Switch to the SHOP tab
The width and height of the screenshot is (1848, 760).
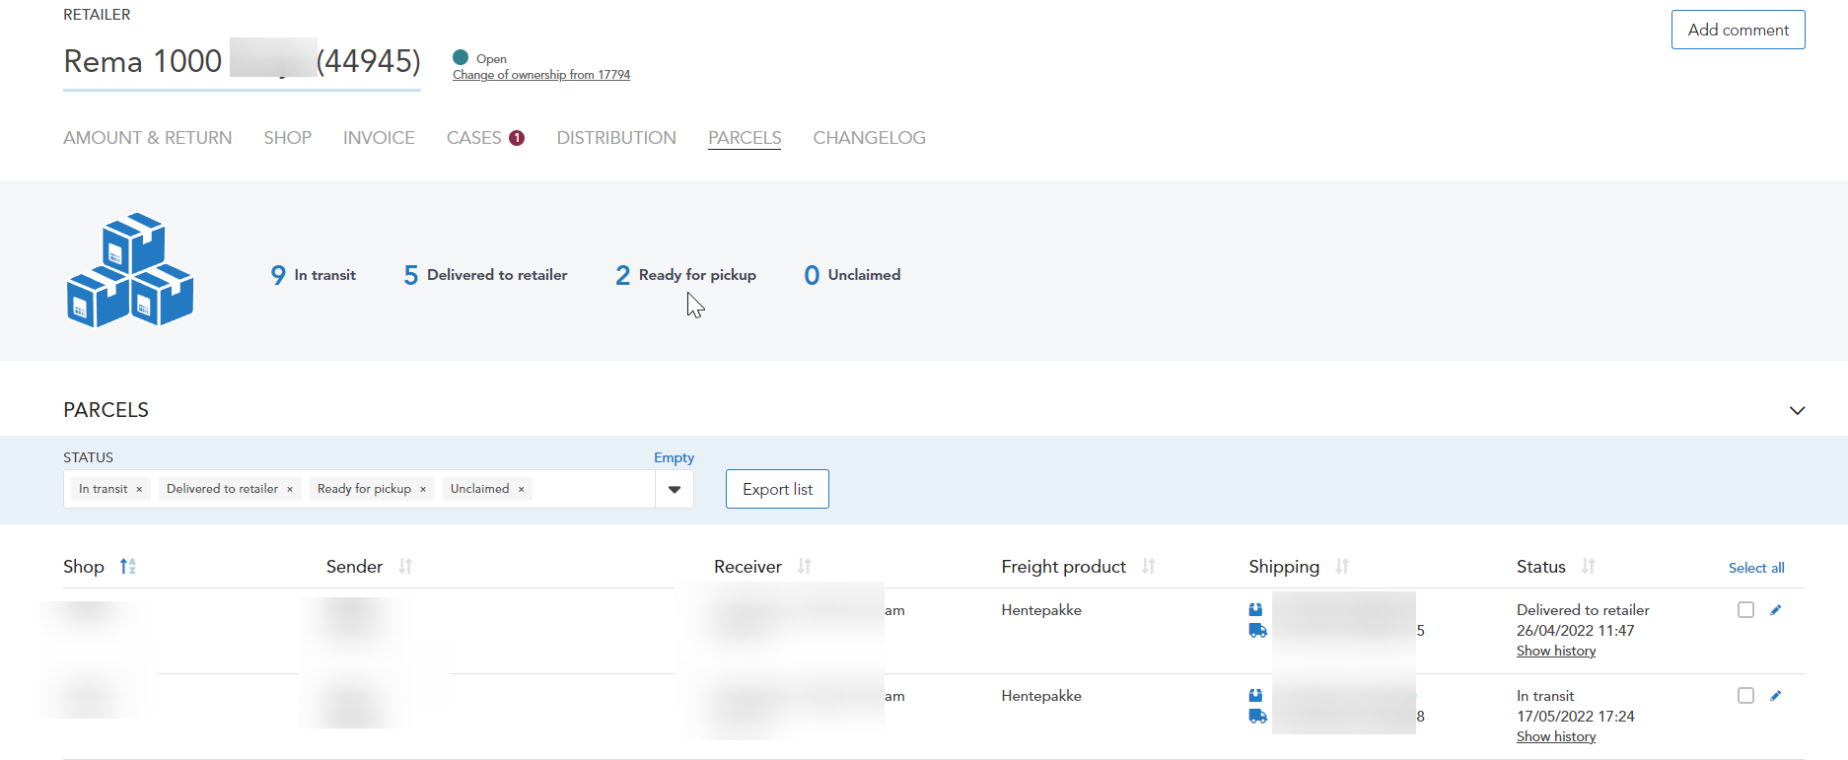(288, 138)
